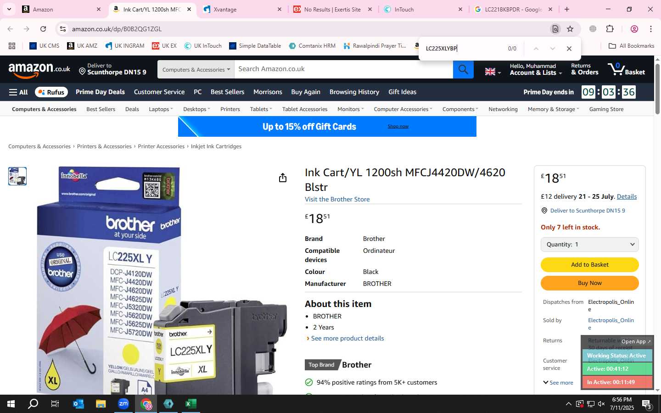Open Inkjet Ink Cartridges breadcrumb

[x=216, y=146]
